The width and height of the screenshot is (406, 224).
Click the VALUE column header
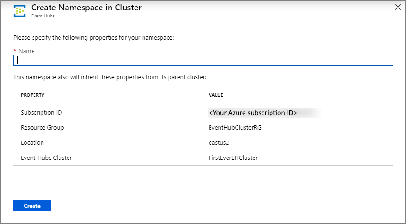pyautogui.click(x=216, y=95)
